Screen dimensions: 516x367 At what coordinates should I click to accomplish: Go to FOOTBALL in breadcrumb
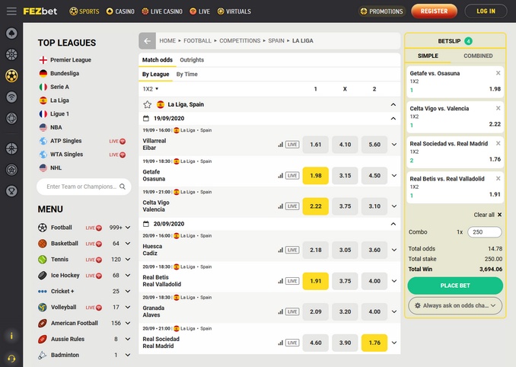[197, 41]
